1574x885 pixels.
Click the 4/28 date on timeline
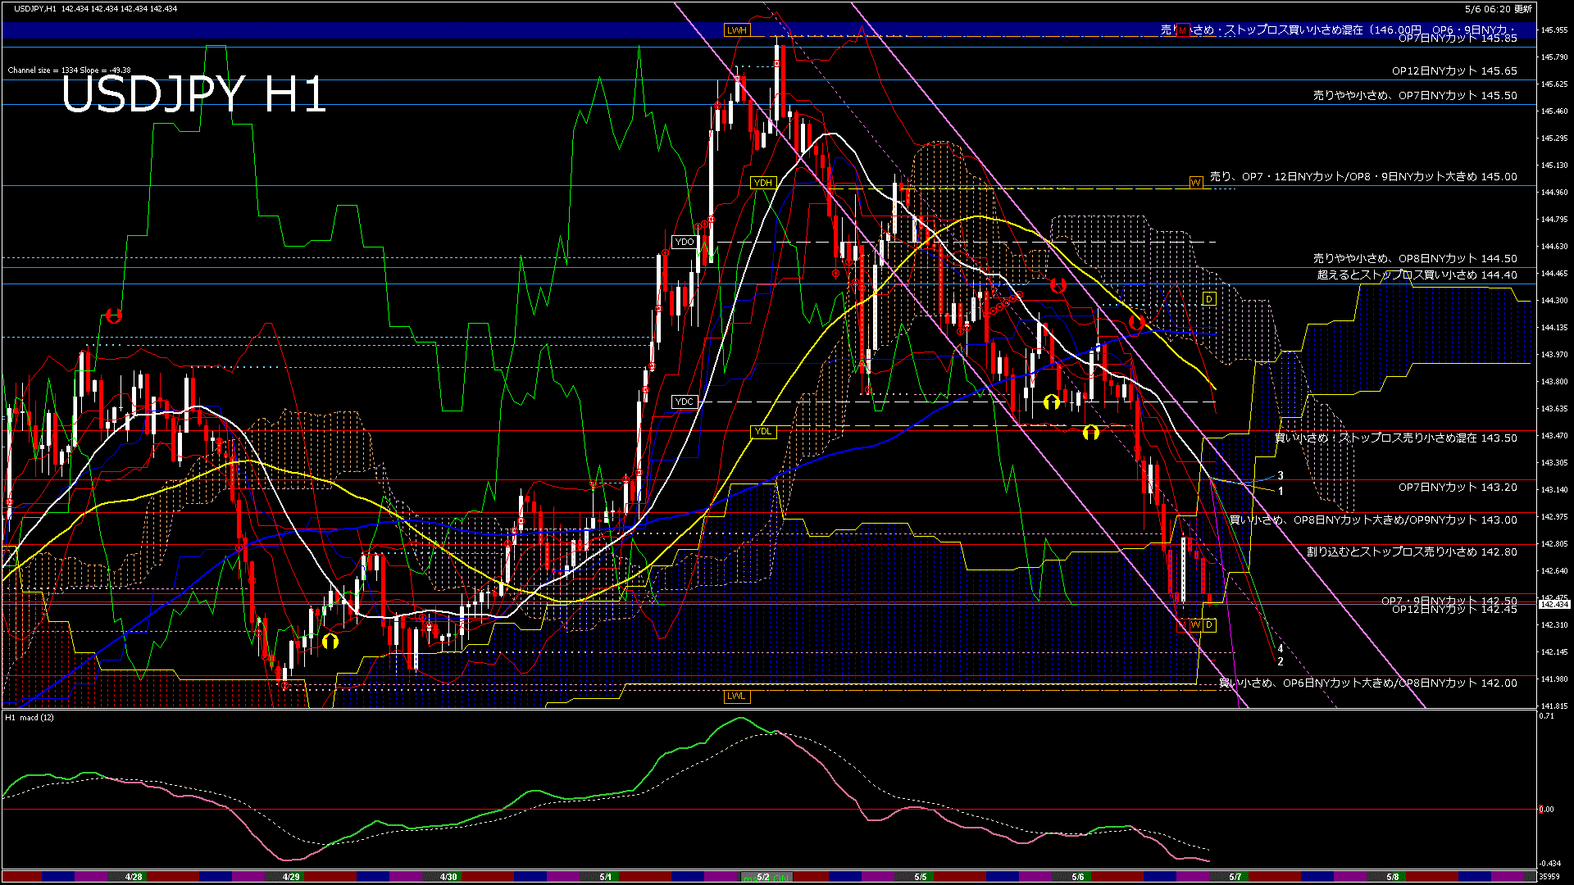(134, 877)
